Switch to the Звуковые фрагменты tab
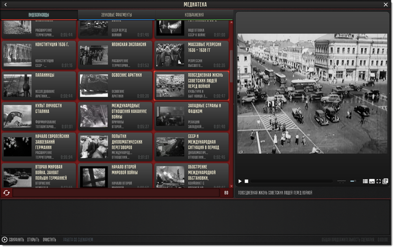 pos(116,15)
